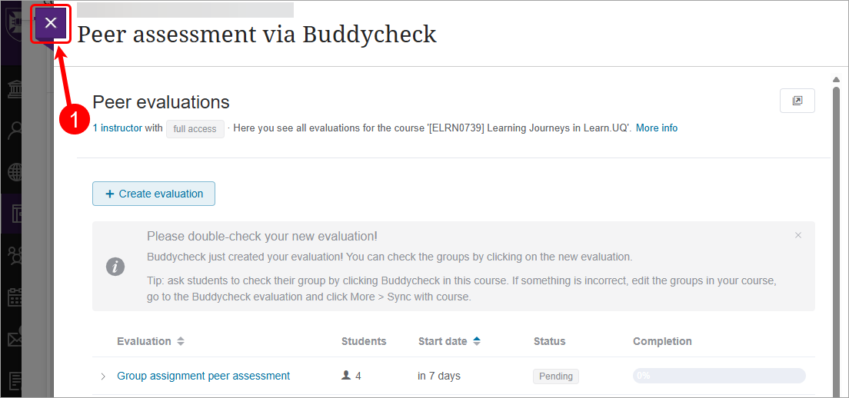Image resolution: width=849 pixels, height=398 pixels.
Task: Click the plus Create evaluation button
Action: (x=154, y=194)
